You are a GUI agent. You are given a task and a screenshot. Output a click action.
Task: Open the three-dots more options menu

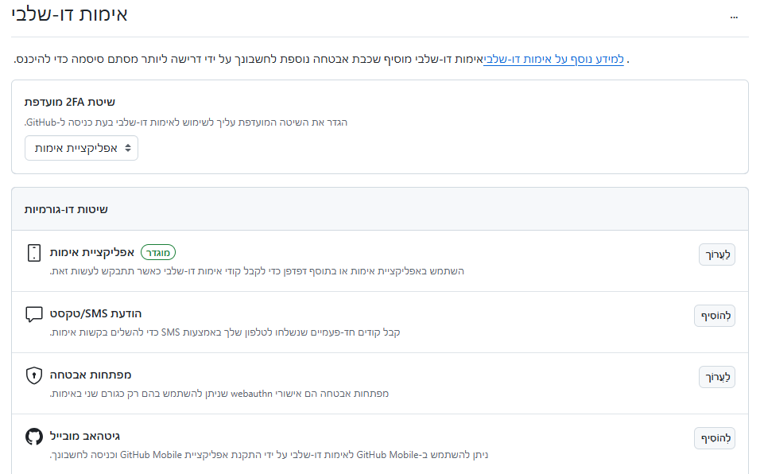(x=734, y=17)
